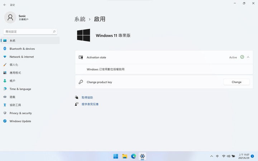This screenshot has width=258, height=161.
Task: Click the Activation state certificate icon
Action: point(81,57)
